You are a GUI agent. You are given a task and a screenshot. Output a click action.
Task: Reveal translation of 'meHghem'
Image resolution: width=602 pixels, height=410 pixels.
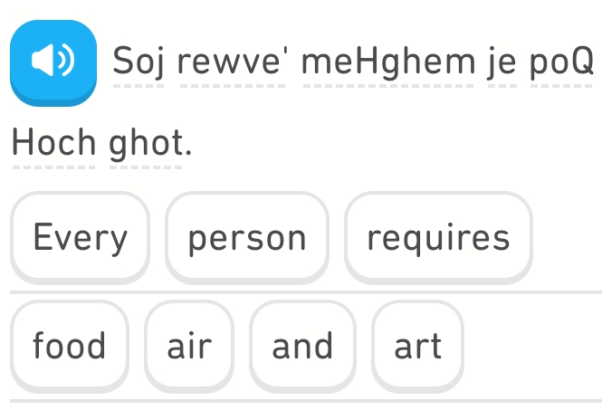pos(388,62)
